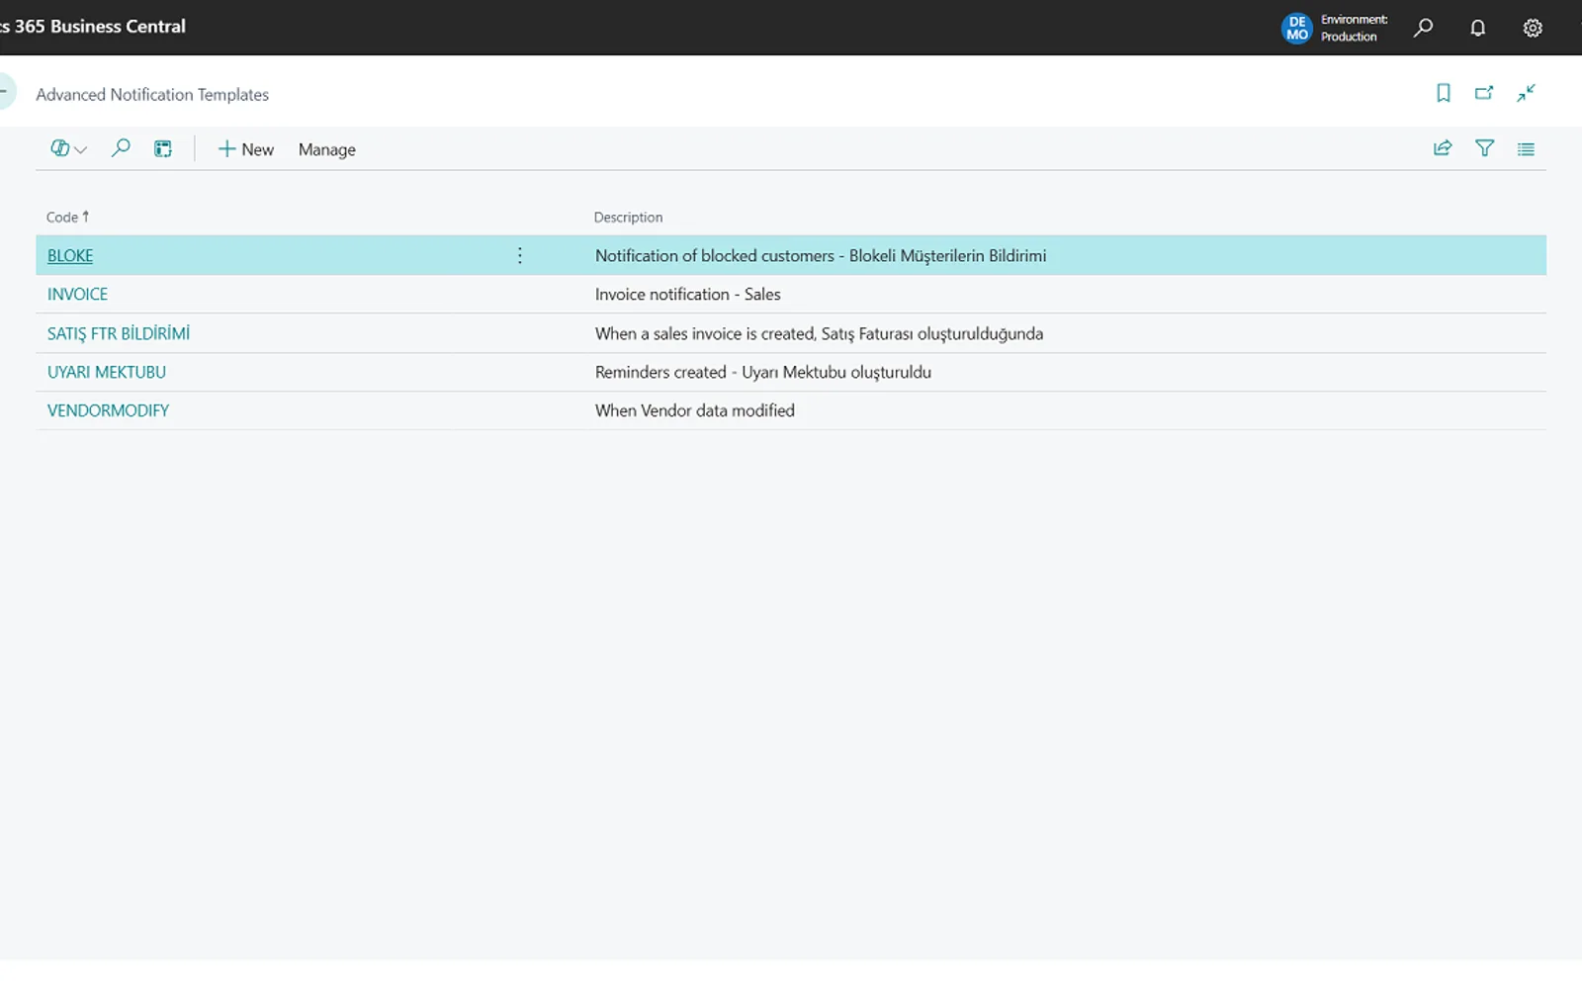Search the list with the toolbar magnifier
The image size is (1582, 989).
pyautogui.click(x=121, y=148)
